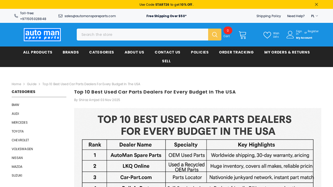Open the Wish Lists heart icon
This screenshot has width=333, height=187.
(x=267, y=35)
